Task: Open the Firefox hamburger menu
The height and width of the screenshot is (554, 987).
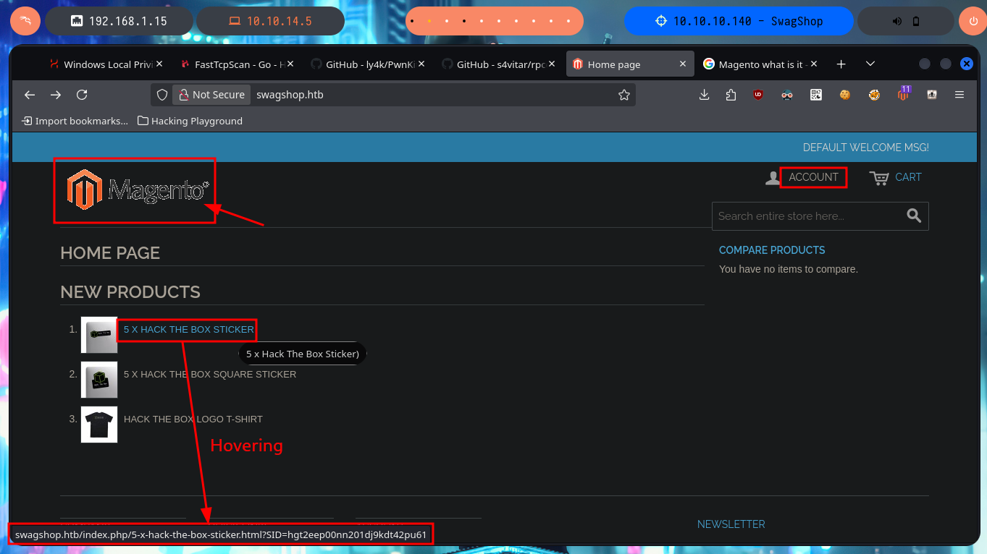Action: pos(959,95)
